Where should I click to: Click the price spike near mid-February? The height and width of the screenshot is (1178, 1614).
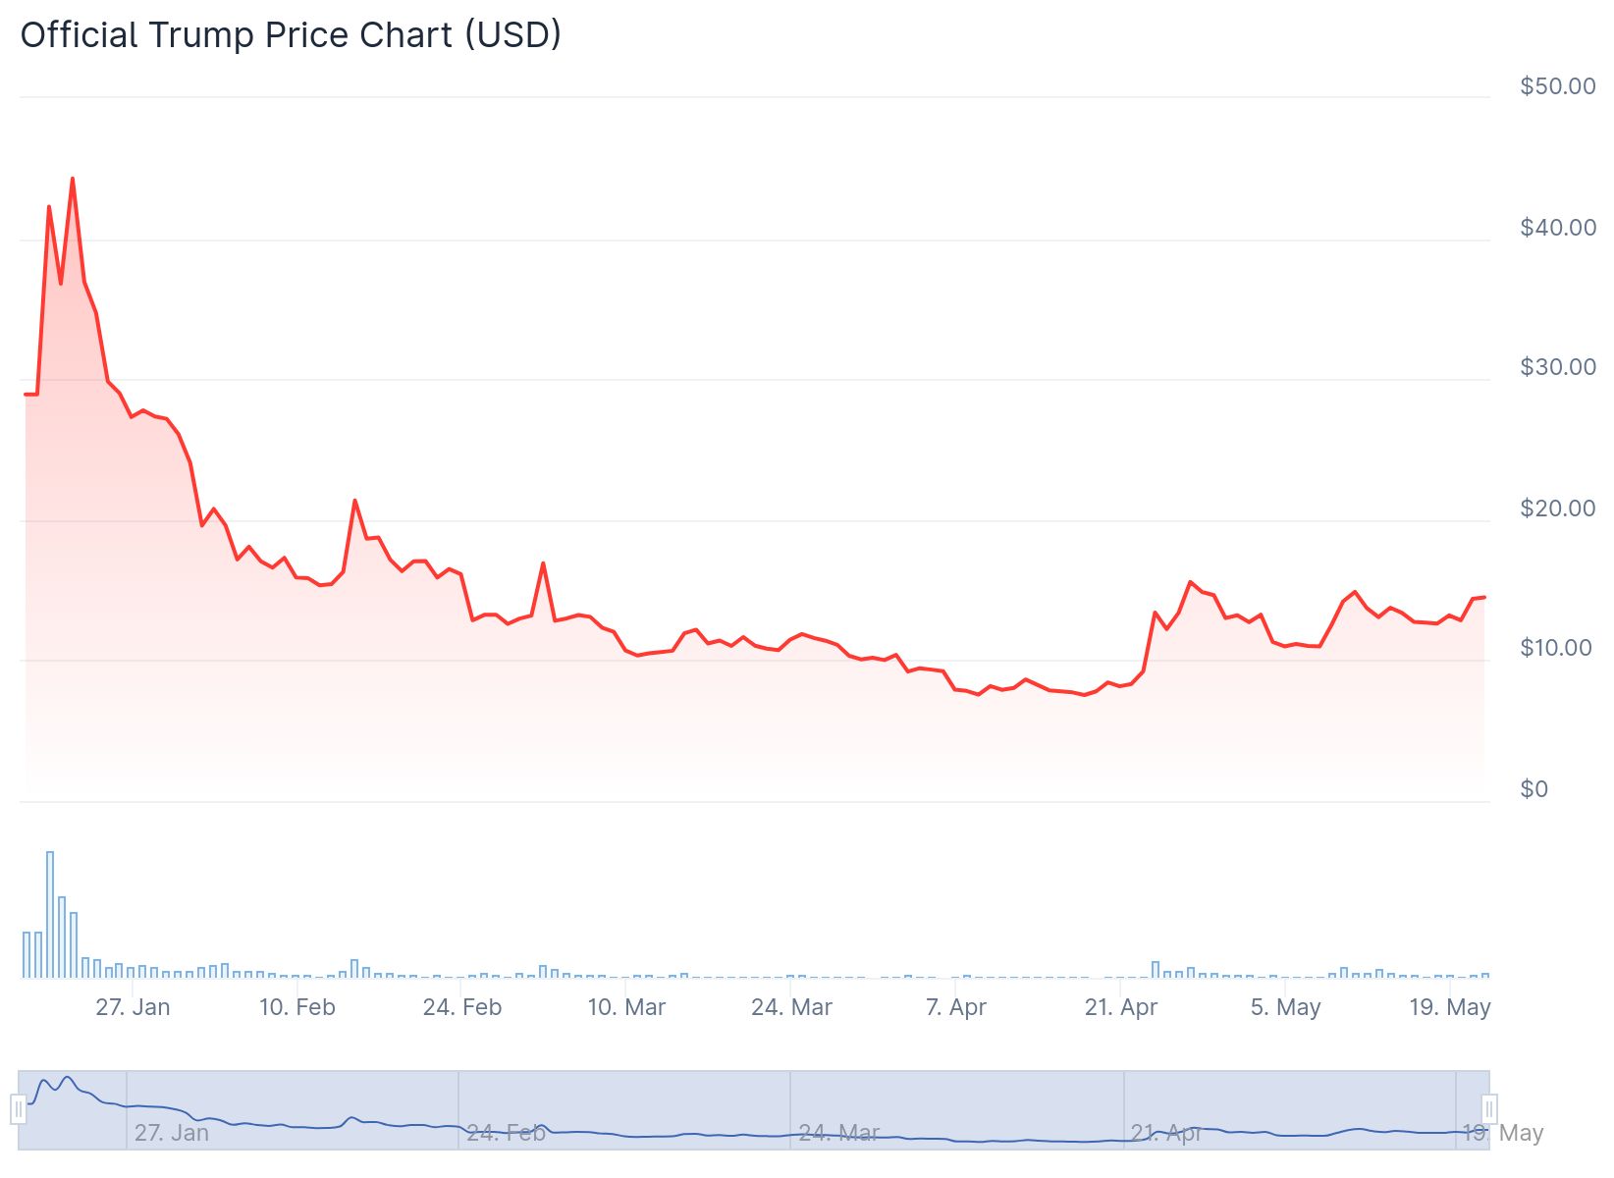click(354, 502)
